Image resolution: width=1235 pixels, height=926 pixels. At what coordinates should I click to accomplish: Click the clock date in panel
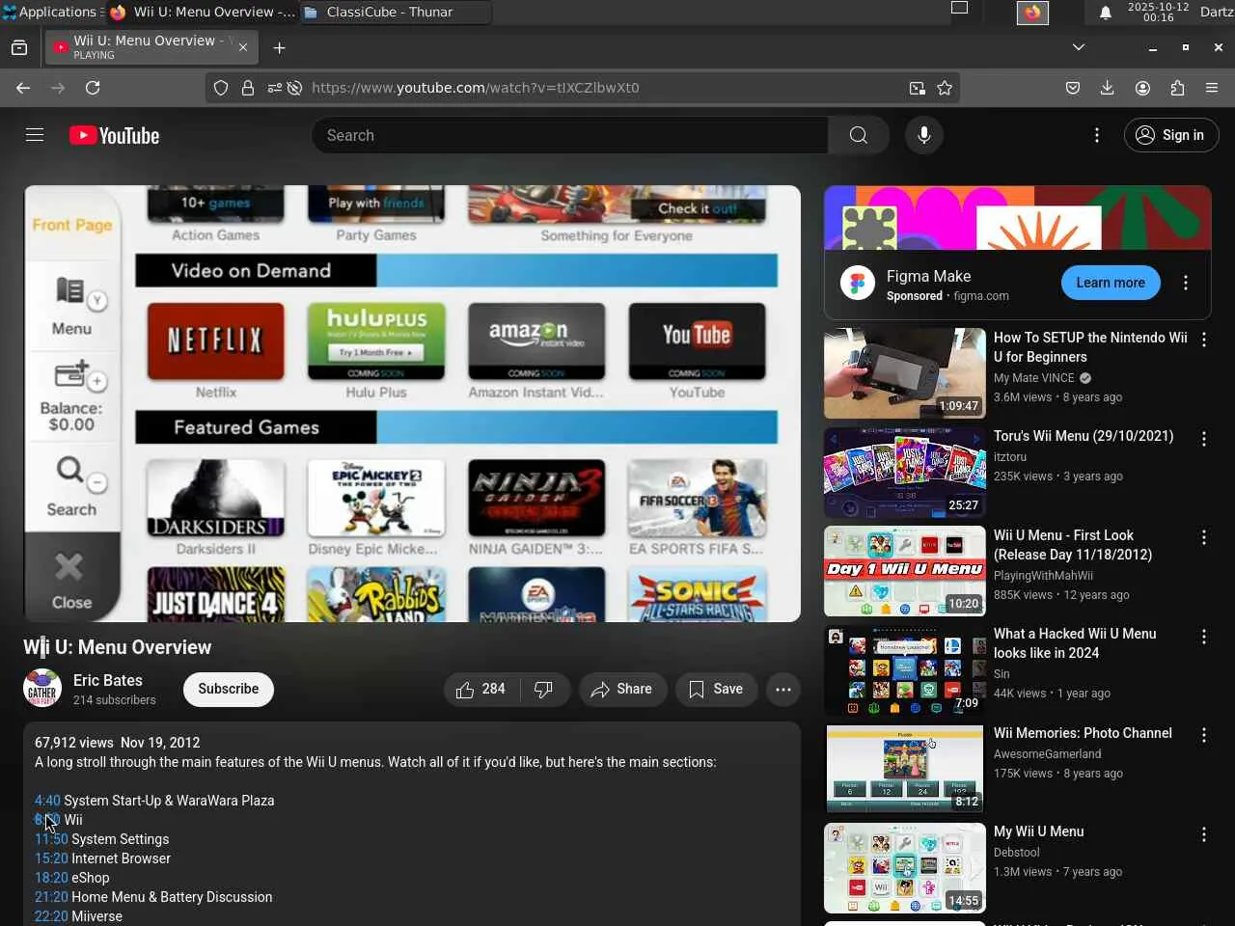[1158, 12]
